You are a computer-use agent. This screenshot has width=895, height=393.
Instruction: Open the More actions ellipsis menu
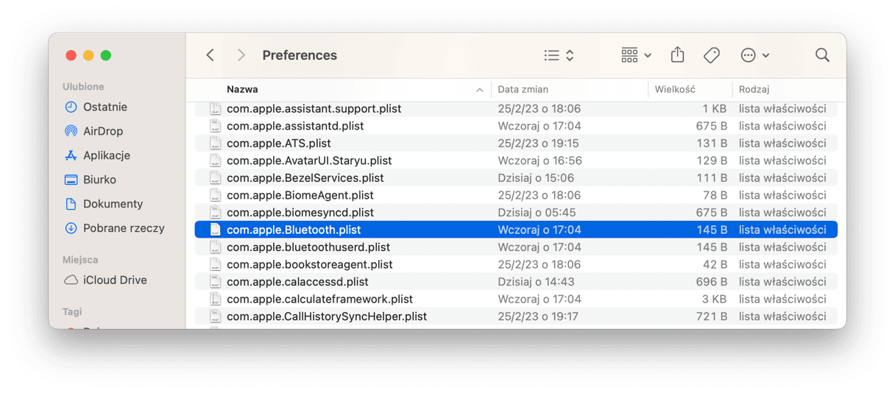pyautogui.click(x=755, y=55)
